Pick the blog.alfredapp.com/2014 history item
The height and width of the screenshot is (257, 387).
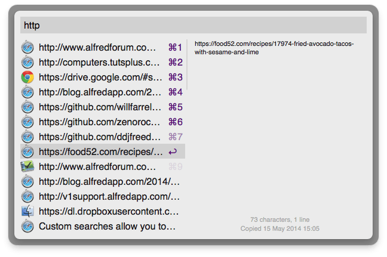[x=103, y=182]
